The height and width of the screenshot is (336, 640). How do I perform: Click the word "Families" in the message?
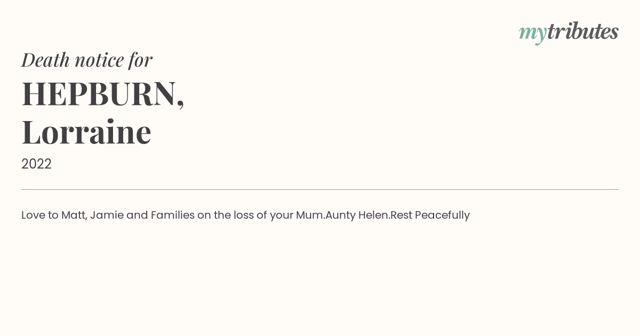coord(173,215)
